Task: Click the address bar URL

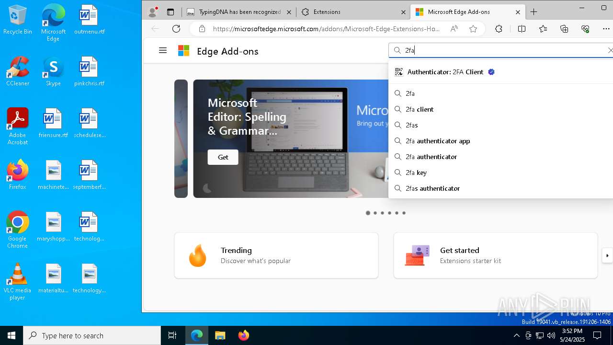Action: pyautogui.click(x=326, y=29)
